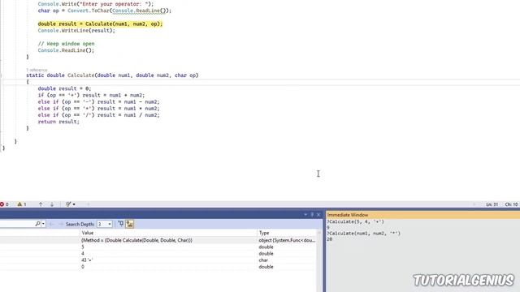Click the Console.WriteLine(result) line
The height and width of the screenshot is (292, 520).
pos(76,31)
